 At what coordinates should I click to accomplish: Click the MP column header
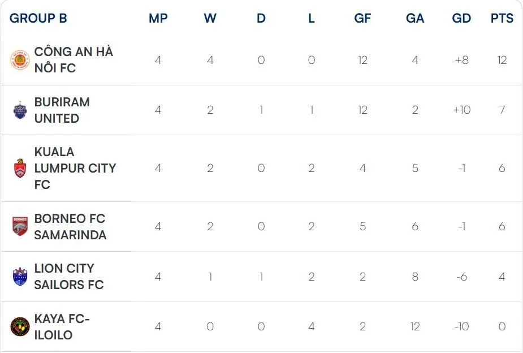[158, 18]
